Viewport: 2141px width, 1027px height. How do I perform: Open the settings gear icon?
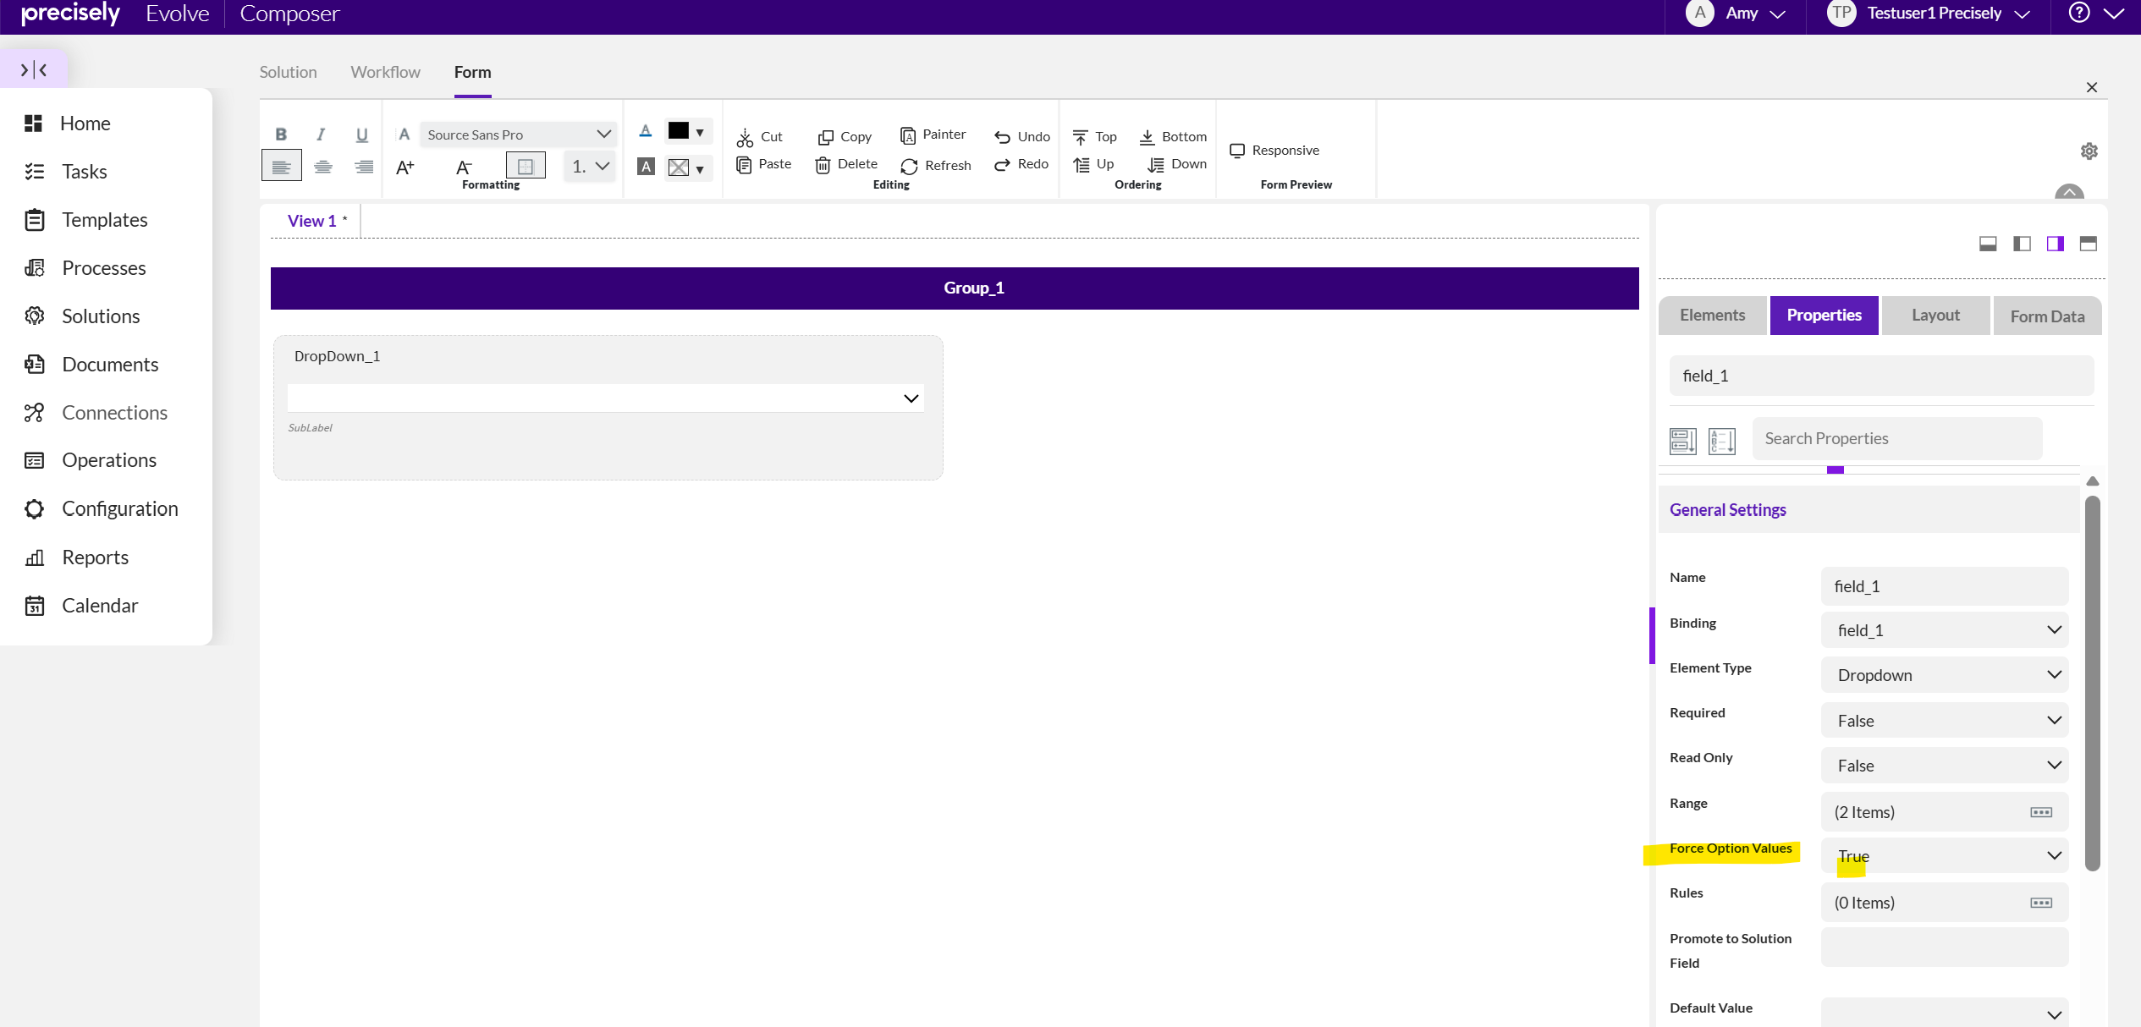[x=2089, y=151]
